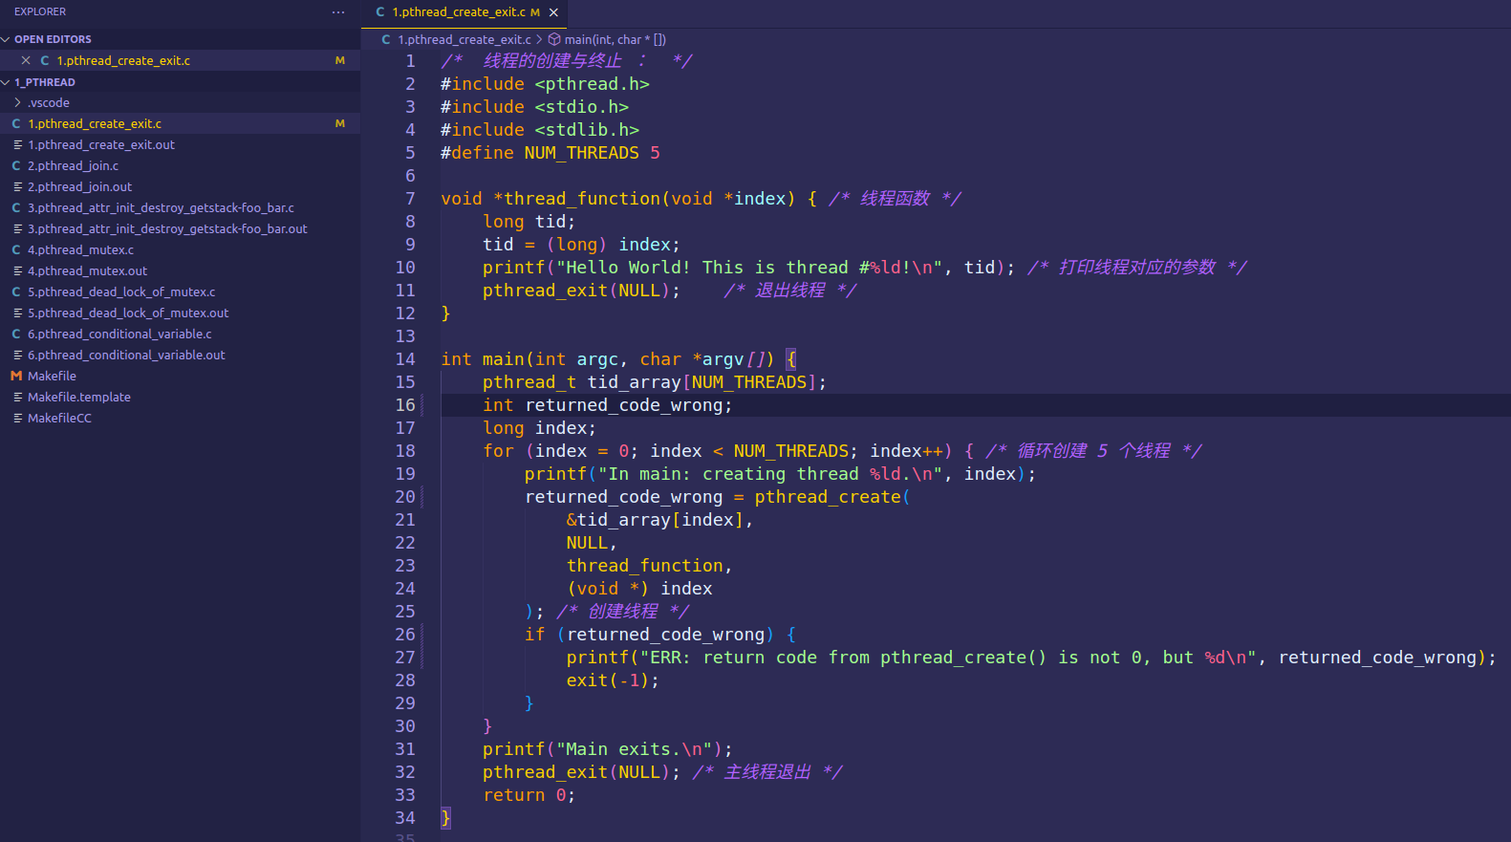Click the C icon of 2.pthread_join.c
1511x842 pixels.
point(16,166)
